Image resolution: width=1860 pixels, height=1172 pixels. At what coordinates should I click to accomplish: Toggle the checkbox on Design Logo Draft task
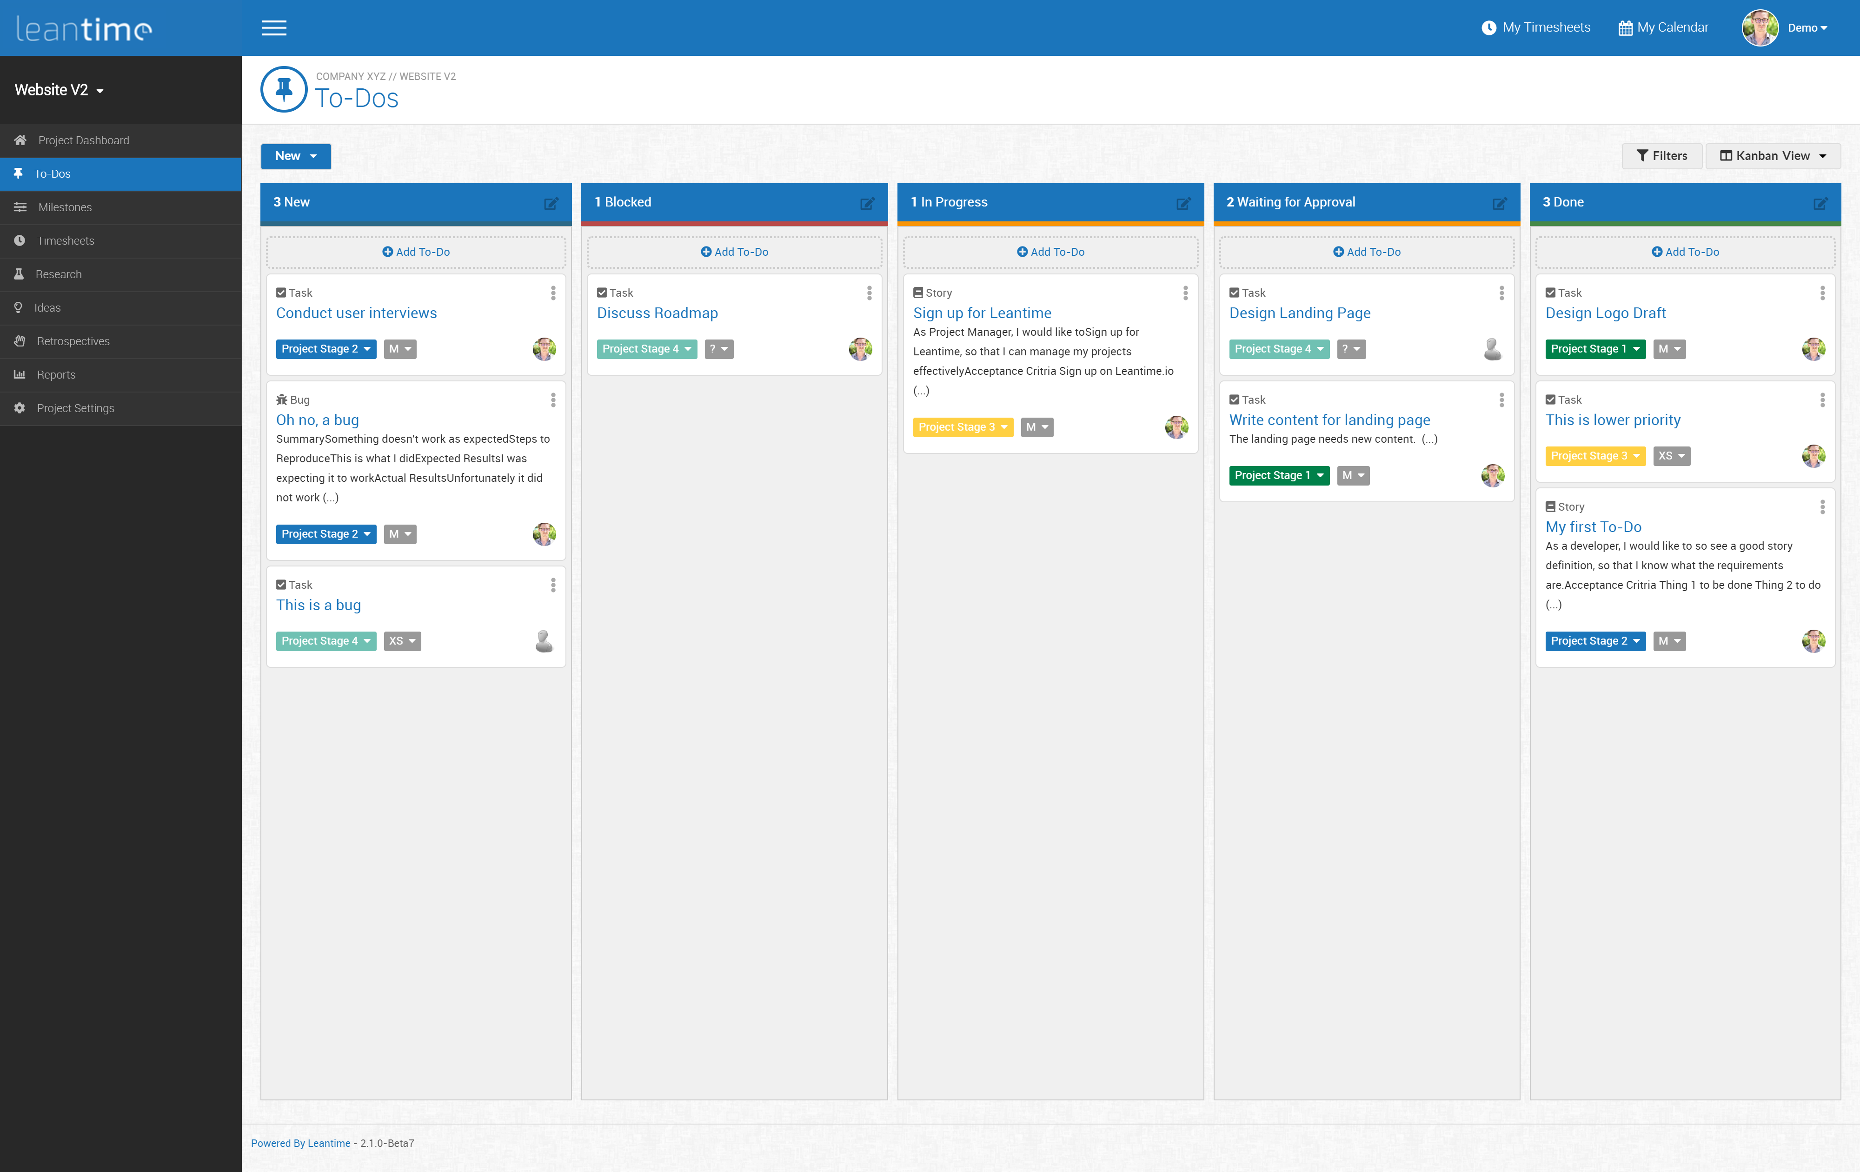1550,292
